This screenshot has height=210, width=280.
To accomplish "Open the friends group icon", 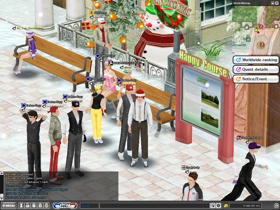I will [34, 206].
